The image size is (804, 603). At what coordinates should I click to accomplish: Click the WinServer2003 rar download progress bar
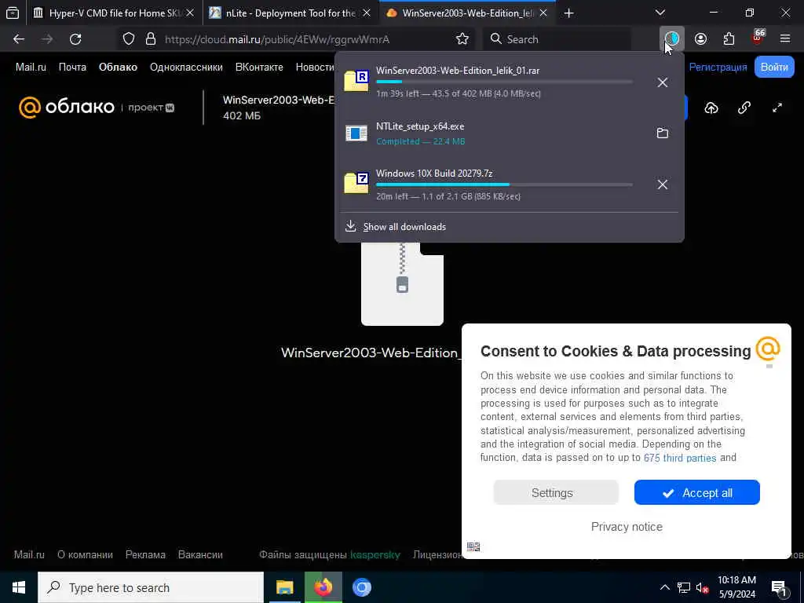coord(504,82)
